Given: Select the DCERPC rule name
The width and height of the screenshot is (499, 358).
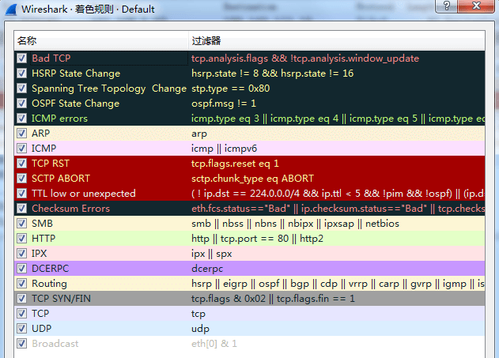Looking at the screenshot, I should (x=51, y=269).
